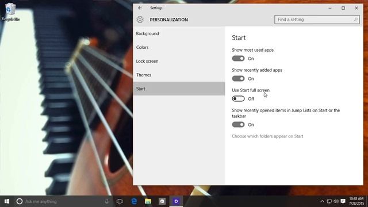
Task: Click the Cortana circle icon
Action: click(x=20, y=201)
